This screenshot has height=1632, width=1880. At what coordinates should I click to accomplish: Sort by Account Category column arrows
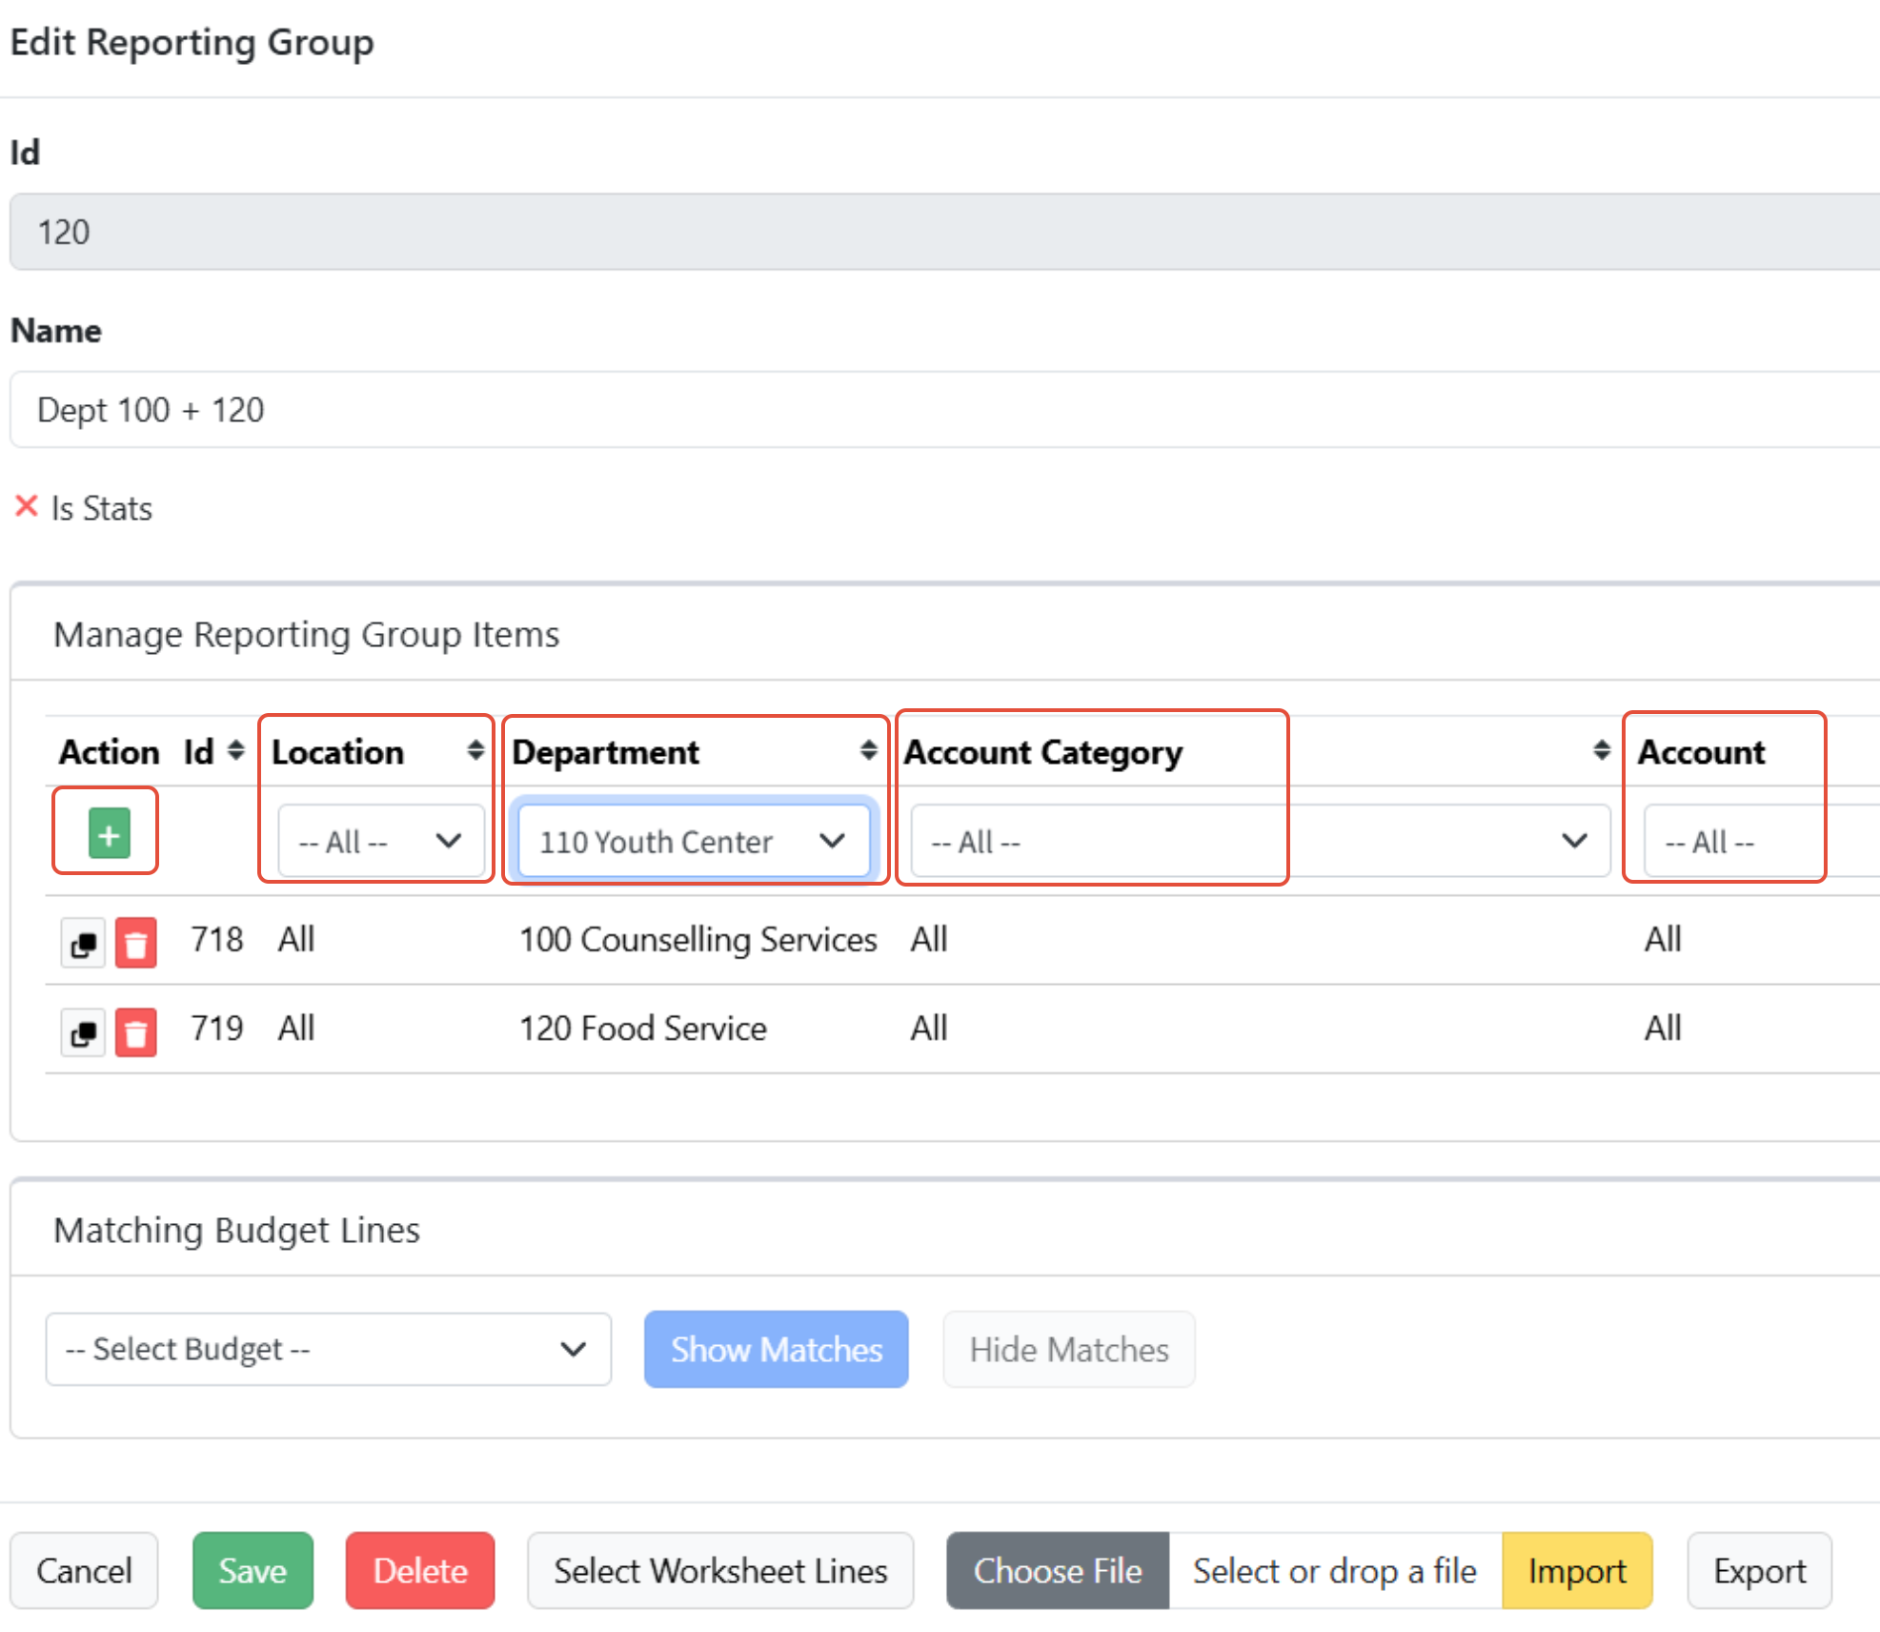1601,750
